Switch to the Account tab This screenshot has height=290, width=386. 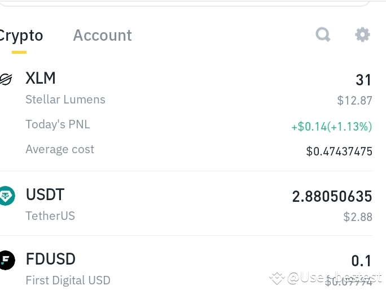pyautogui.click(x=102, y=35)
